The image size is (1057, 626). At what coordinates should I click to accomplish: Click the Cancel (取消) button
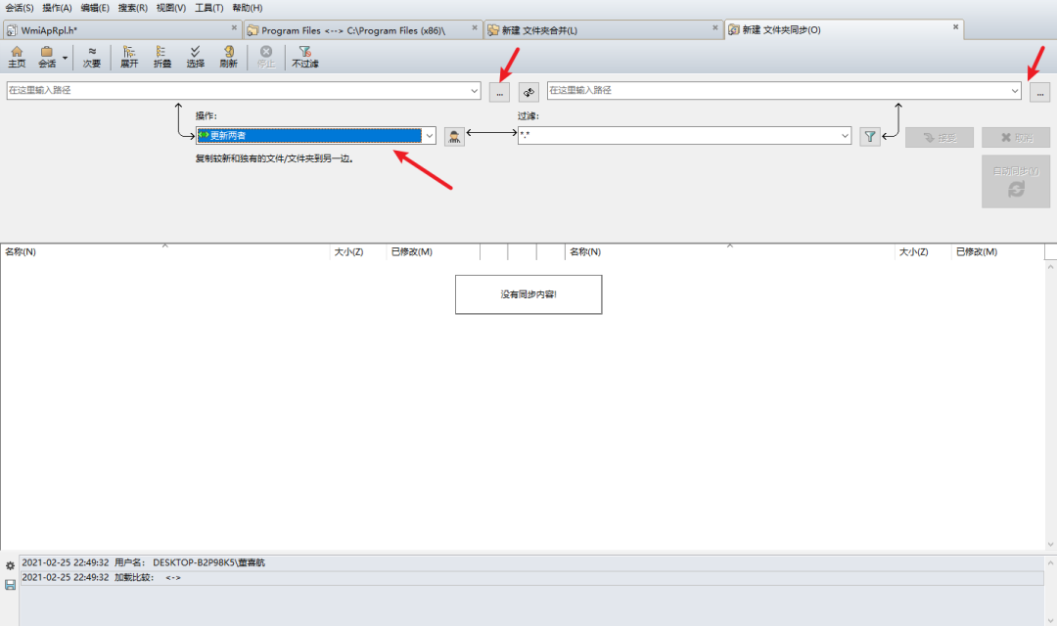point(1016,138)
